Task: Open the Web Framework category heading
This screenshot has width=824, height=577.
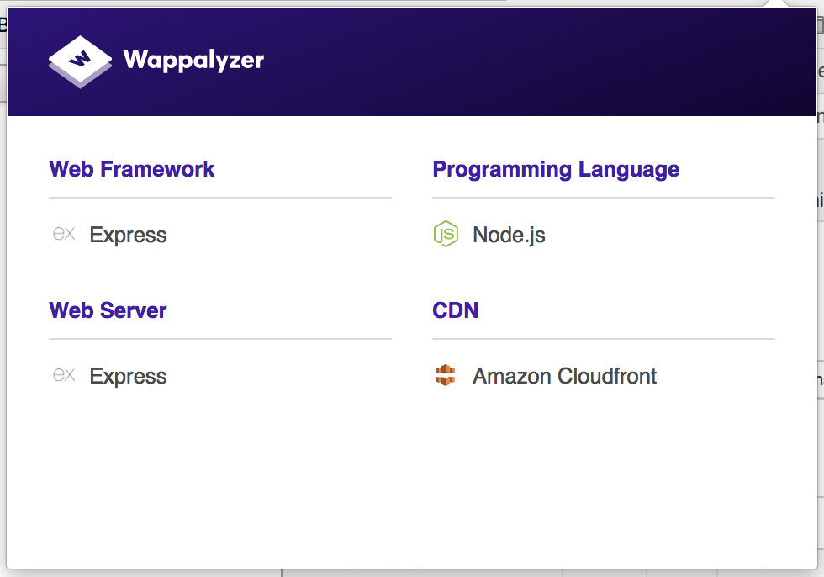Action: tap(131, 169)
